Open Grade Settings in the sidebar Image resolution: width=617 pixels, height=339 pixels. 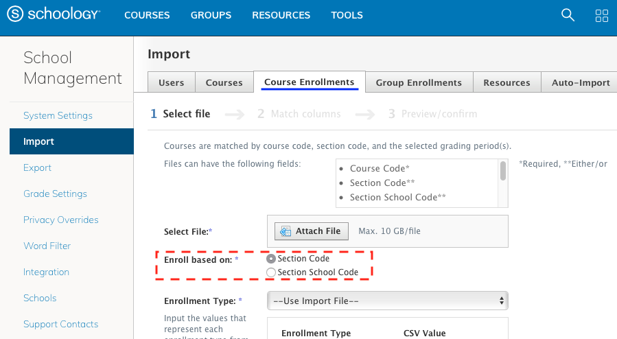55,194
